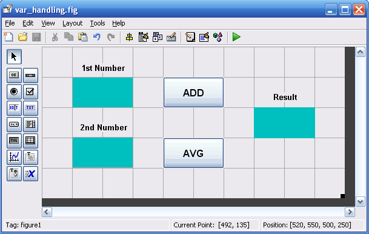The image size is (369, 234).
Task: Select the cyan field under 2nd Number
Action: pyautogui.click(x=102, y=153)
